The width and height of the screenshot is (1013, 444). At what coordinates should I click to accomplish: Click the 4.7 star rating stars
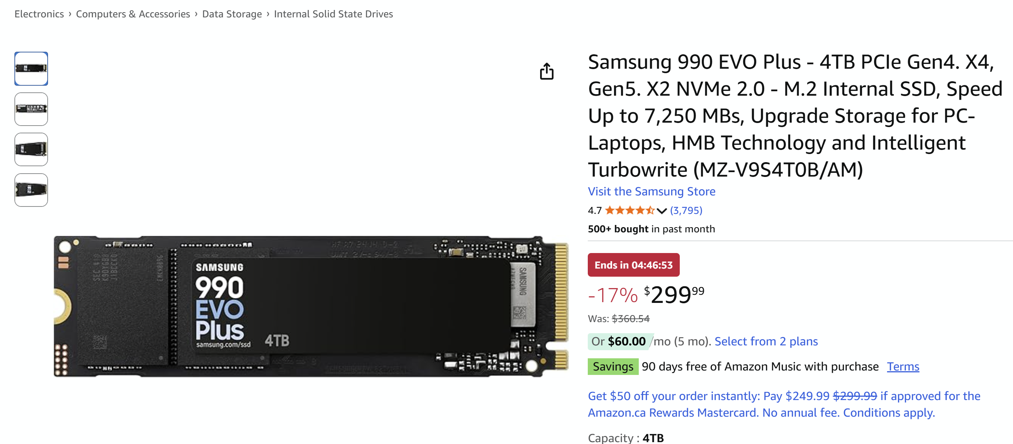(x=630, y=211)
